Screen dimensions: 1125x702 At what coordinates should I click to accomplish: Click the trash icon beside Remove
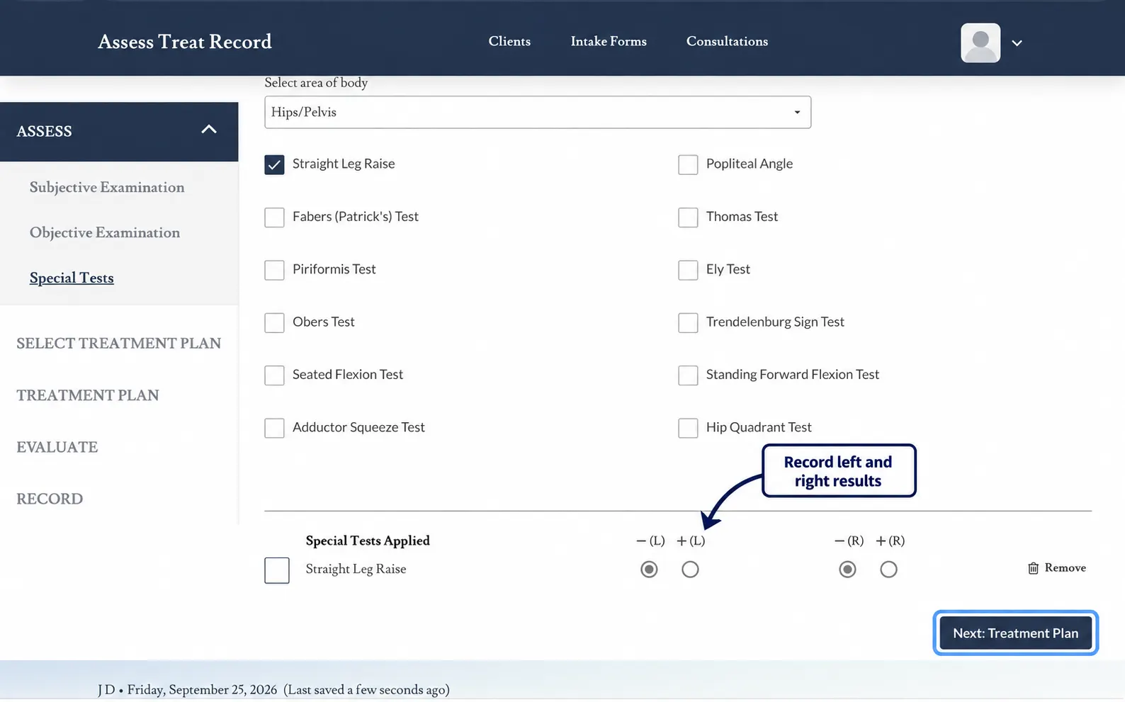point(1034,568)
